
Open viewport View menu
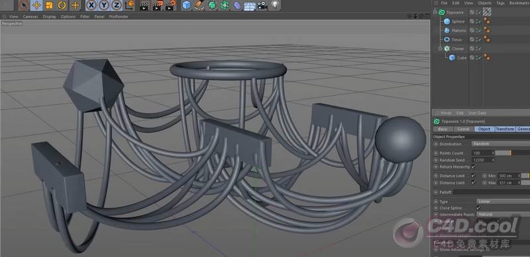pyautogui.click(x=13, y=17)
